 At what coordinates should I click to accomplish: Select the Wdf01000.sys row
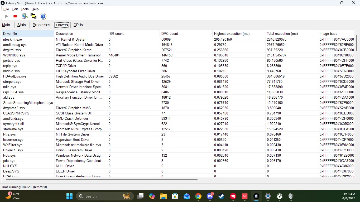tap(178, 55)
